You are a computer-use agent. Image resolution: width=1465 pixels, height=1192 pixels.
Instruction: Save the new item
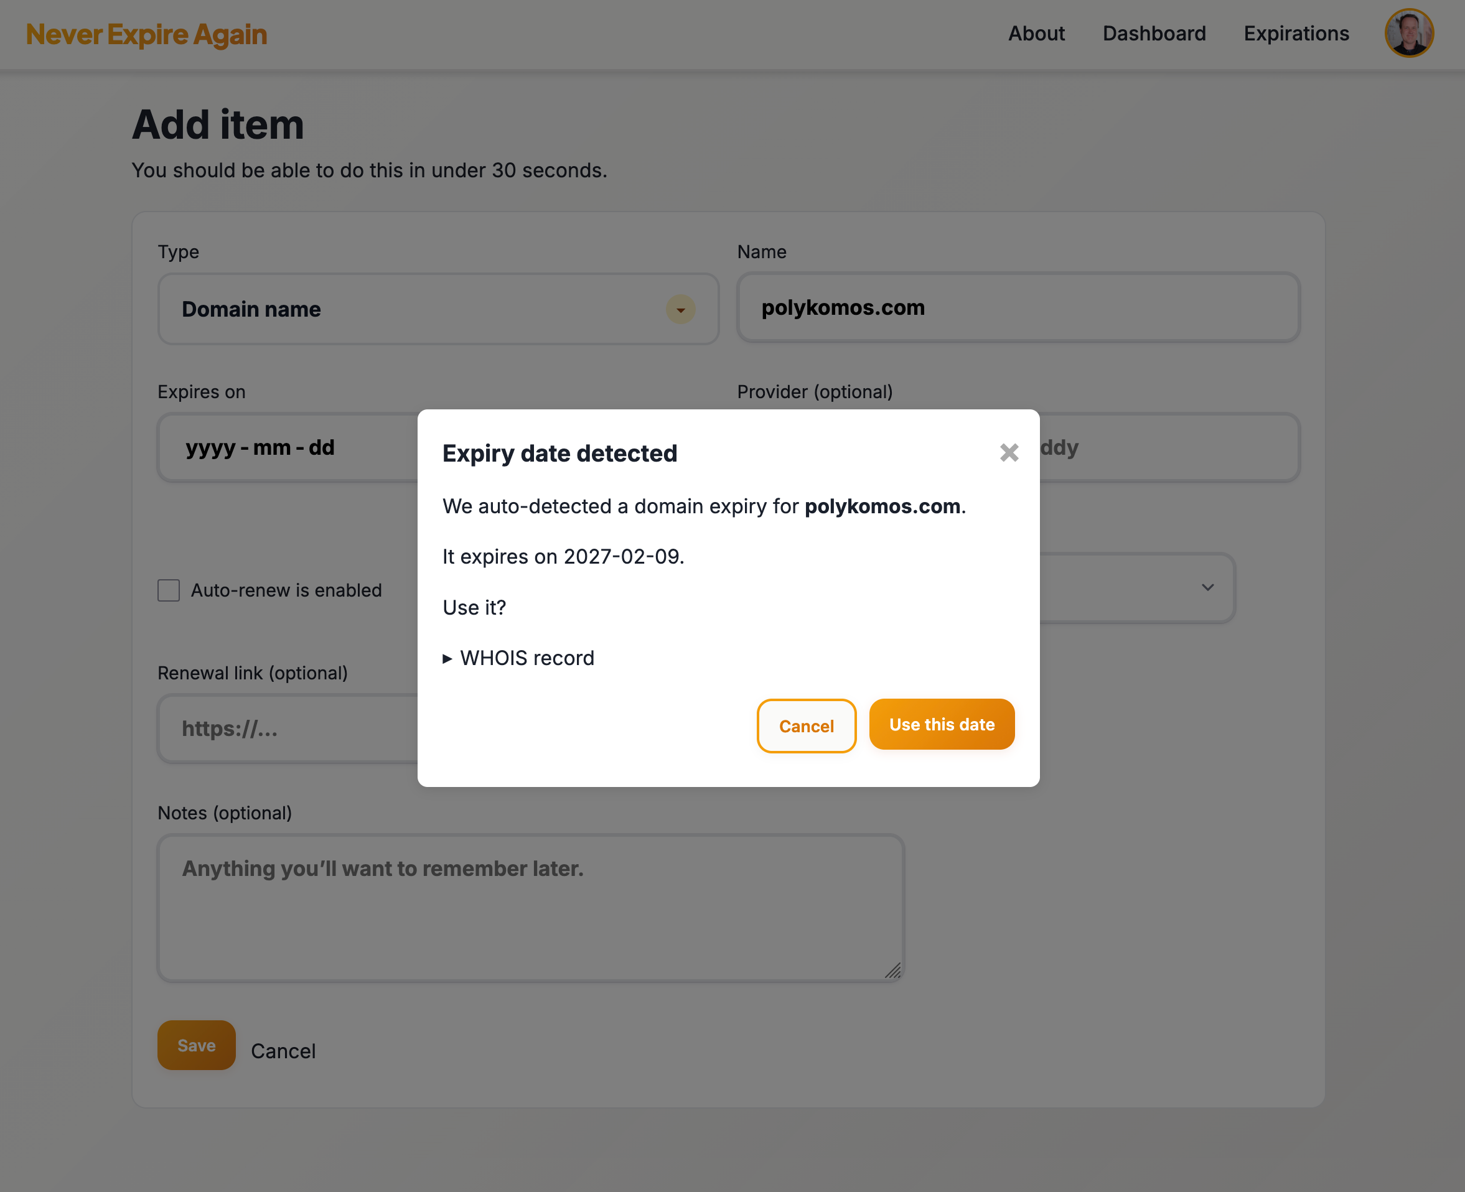click(196, 1045)
